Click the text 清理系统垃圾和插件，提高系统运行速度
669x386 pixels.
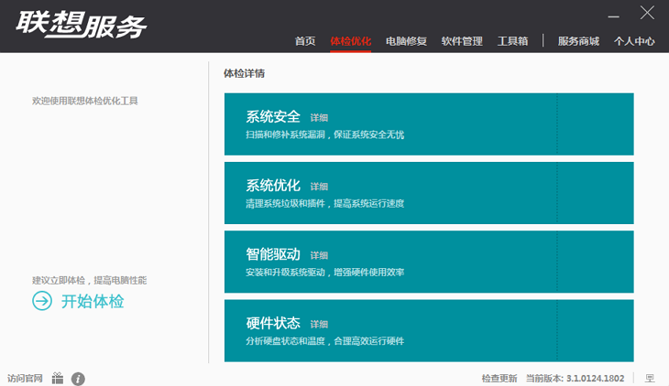coord(324,204)
